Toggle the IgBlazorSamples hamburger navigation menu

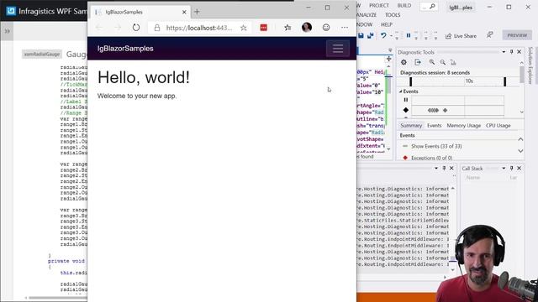(338, 49)
